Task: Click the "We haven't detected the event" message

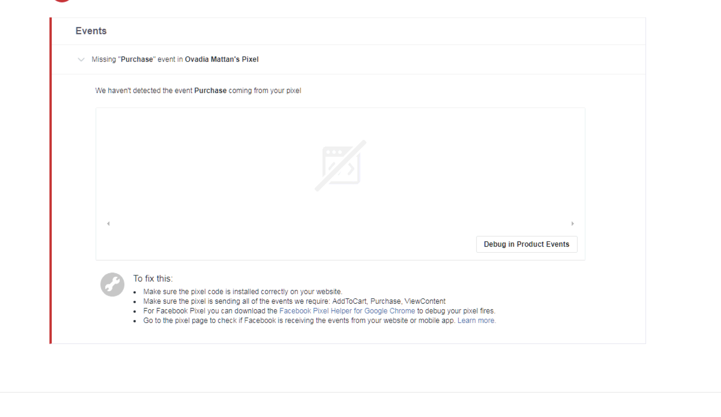Action: click(x=198, y=91)
